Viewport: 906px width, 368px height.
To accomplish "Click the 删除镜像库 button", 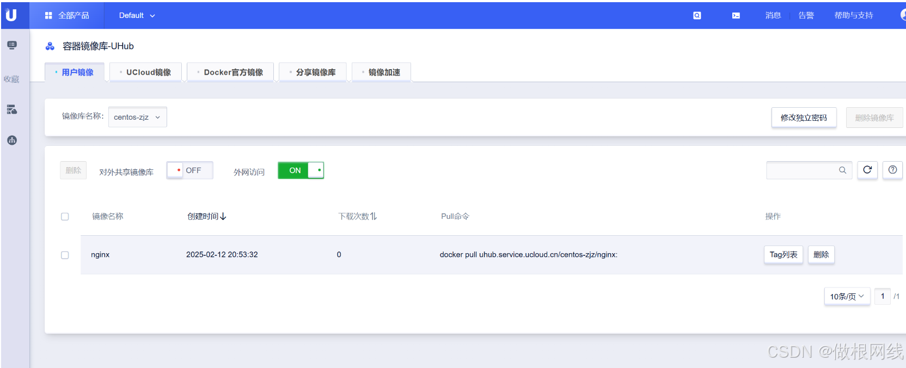I will point(874,118).
